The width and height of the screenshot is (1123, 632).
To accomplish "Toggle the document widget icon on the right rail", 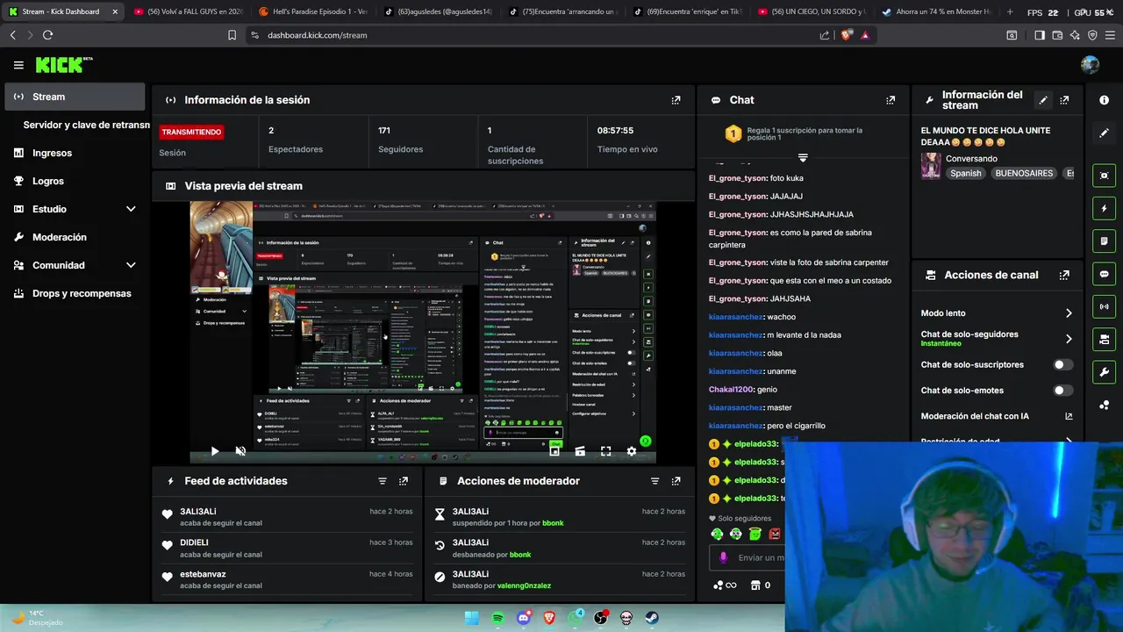I will pyautogui.click(x=1104, y=241).
